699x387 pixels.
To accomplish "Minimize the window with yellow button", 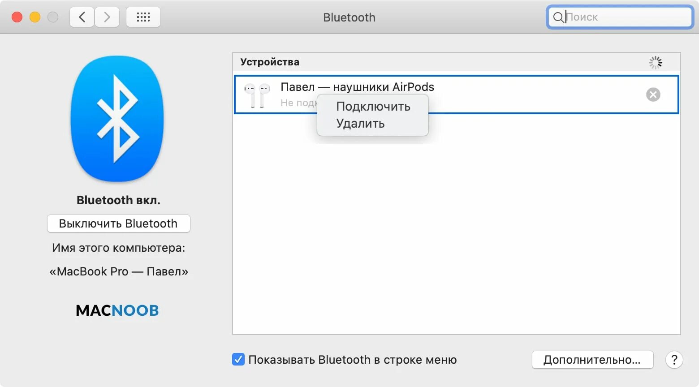I will [x=35, y=17].
